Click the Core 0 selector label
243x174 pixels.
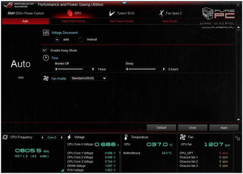(x=52, y=138)
